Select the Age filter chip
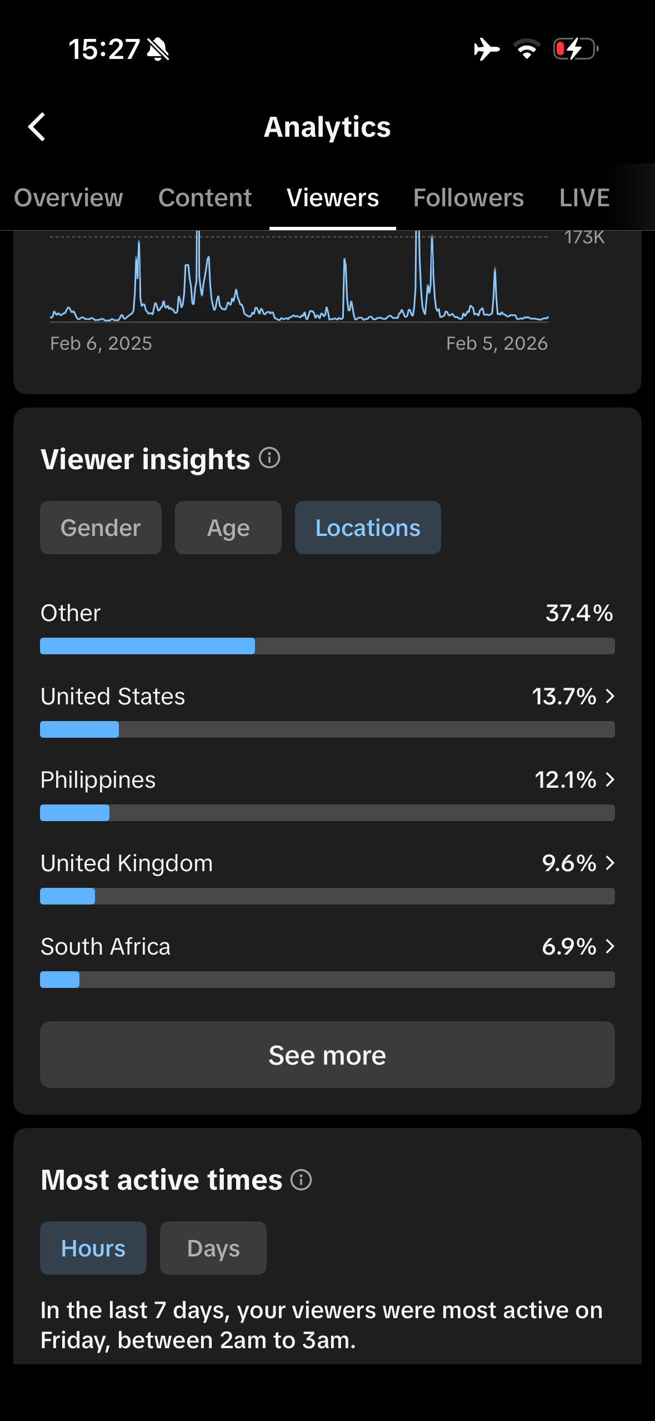 pyautogui.click(x=228, y=528)
